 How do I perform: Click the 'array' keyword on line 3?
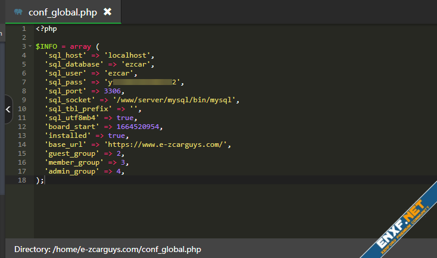point(81,46)
